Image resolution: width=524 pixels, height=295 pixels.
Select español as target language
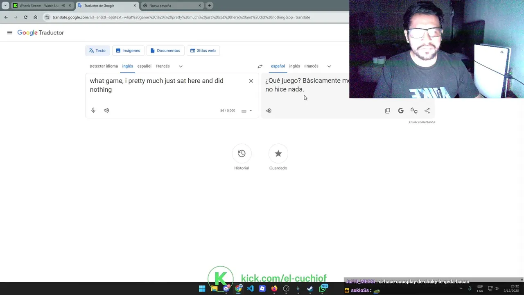(278, 66)
